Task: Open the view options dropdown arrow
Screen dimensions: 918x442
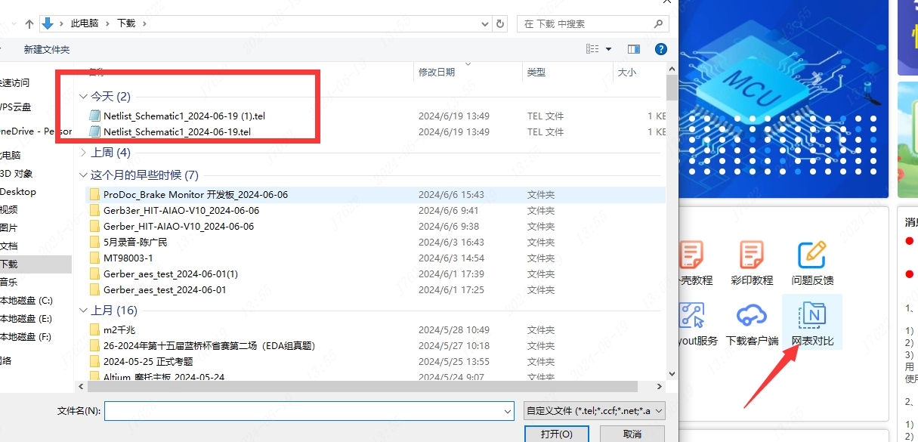Action: click(x=609, y=49)
